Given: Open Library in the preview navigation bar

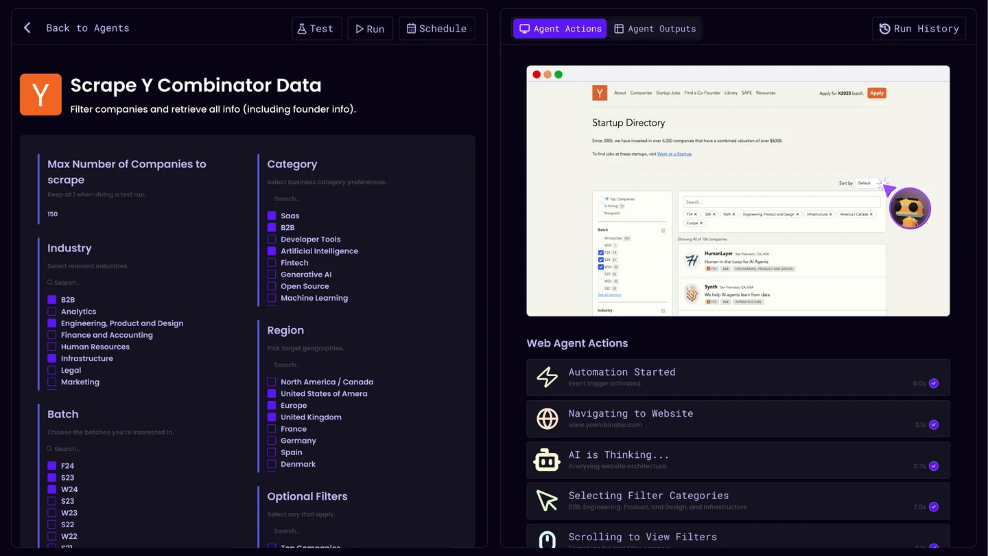Looking at the screenshot, I should (x=731, y=93).
